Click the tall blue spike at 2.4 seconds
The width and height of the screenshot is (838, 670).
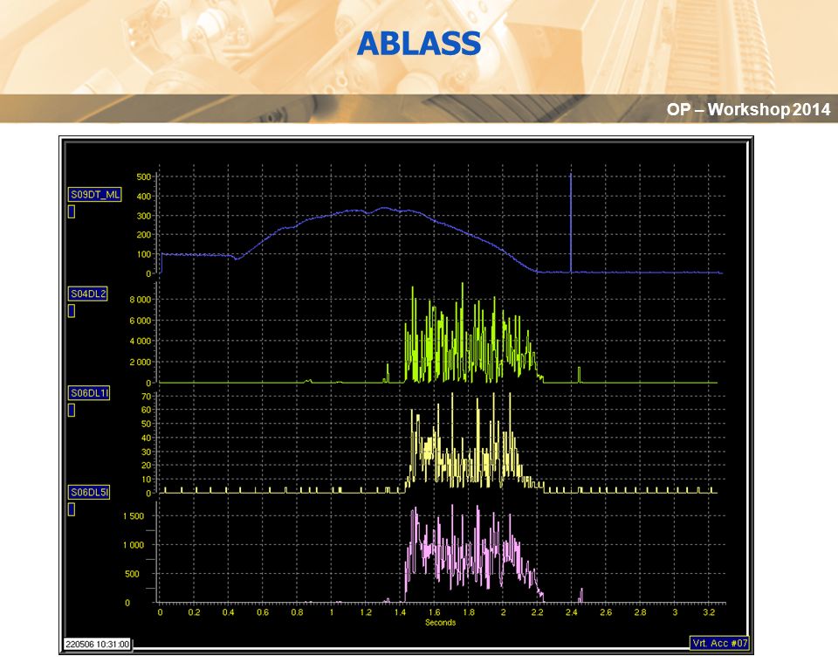[x=570, y=222]
